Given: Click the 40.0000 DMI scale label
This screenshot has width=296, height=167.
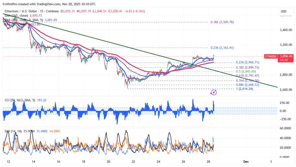Looking at the screenshot, I should [285, 138].
